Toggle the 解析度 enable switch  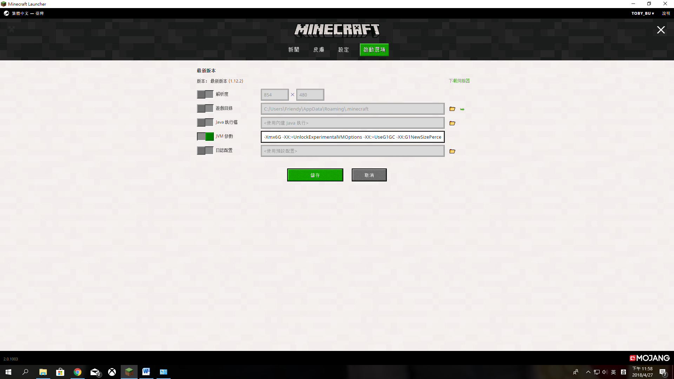tap(204, 94)
